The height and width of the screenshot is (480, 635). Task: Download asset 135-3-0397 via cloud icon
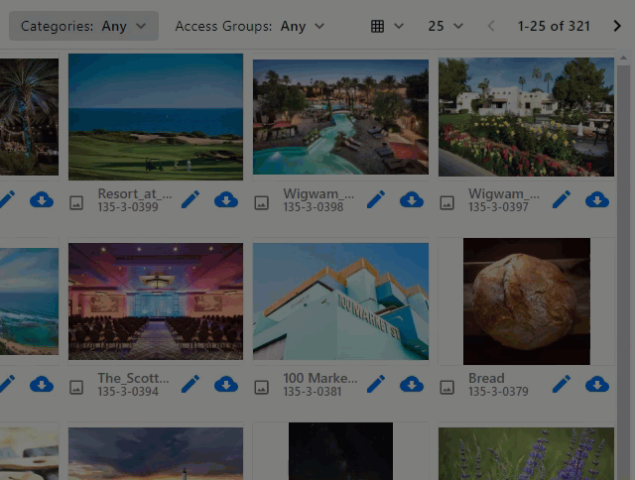tap(597, 199)
